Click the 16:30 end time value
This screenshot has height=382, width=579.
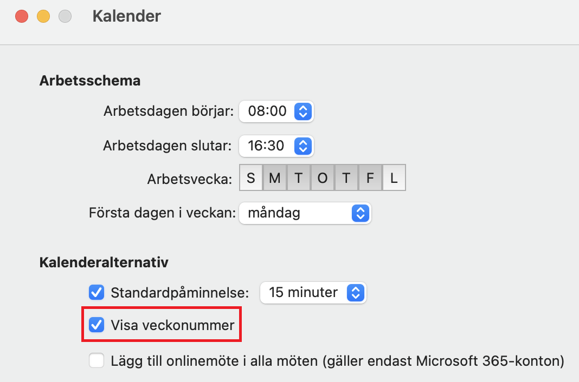point(266,146)
